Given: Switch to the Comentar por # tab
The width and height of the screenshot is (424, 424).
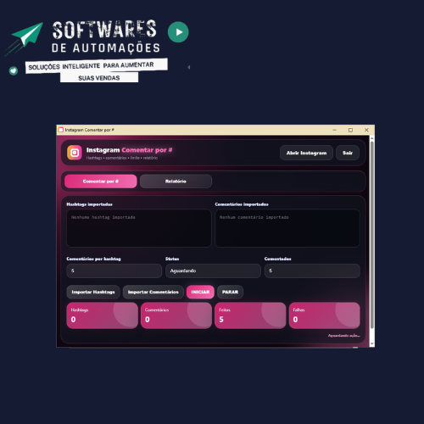Looking at the screenshot, I should tap(101, 181).
